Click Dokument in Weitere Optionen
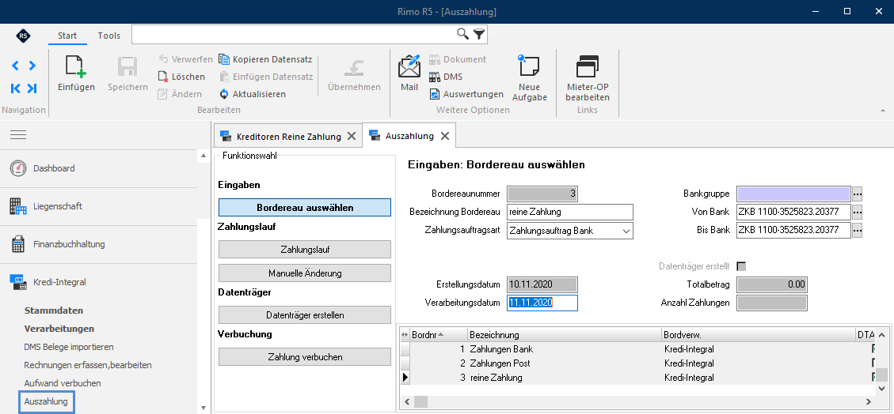 457,59
